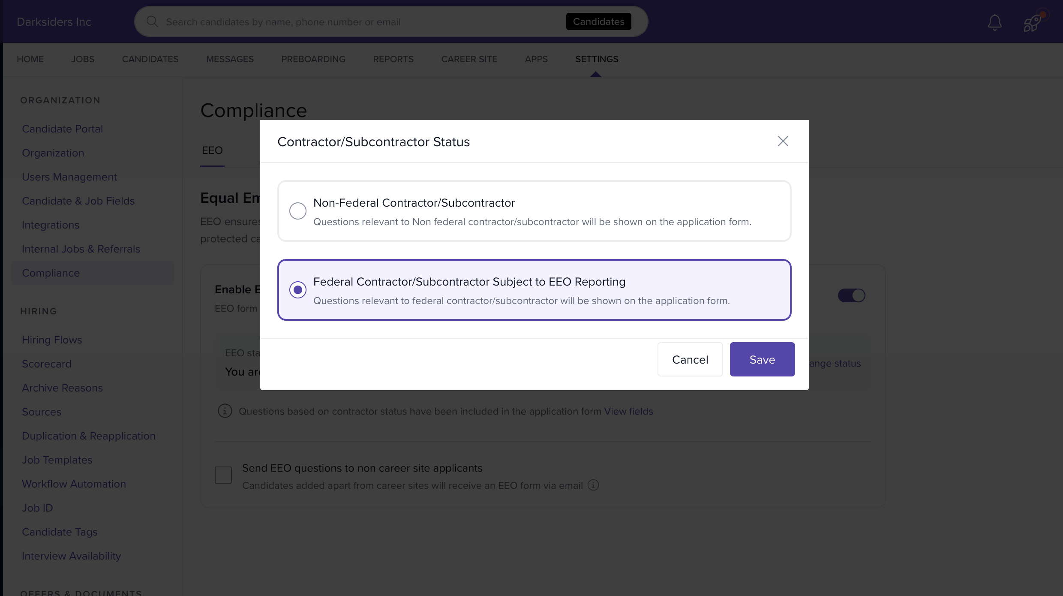Viewport: 1063px width, 596px height.
Task: Click info icon beside contractor status note
Action: (225, 411)
